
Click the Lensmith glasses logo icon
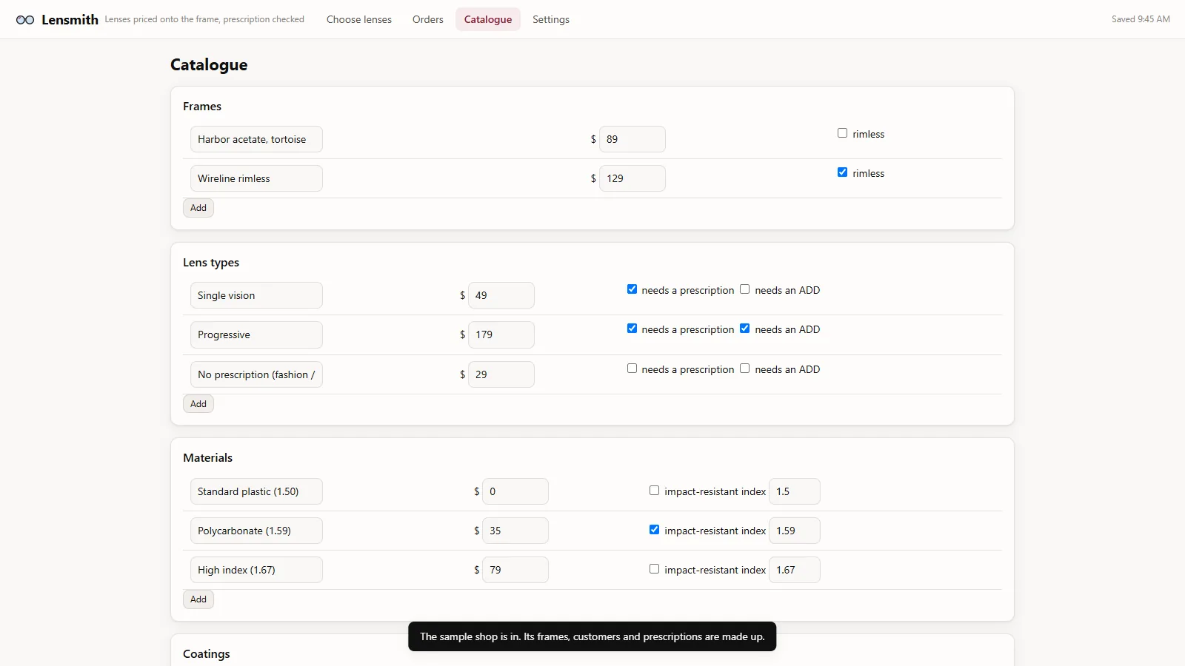coord(25,20)
